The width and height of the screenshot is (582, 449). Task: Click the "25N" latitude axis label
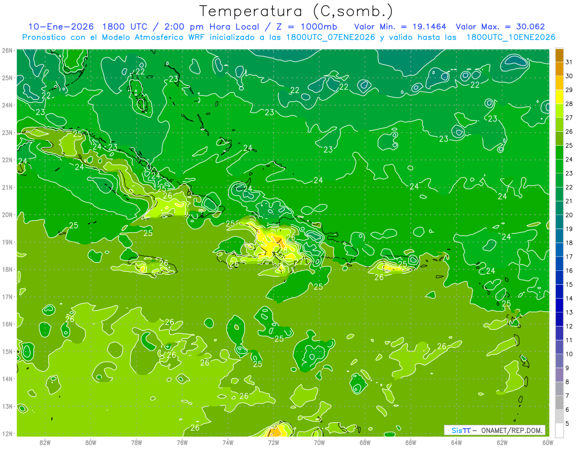7,78
